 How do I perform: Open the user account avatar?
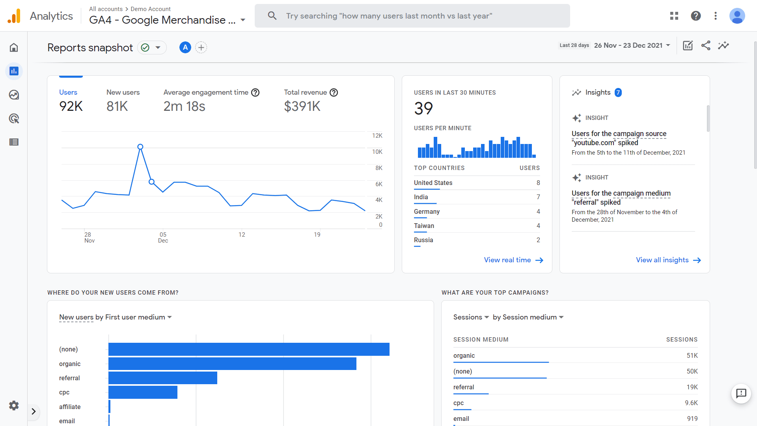point(737,16)
